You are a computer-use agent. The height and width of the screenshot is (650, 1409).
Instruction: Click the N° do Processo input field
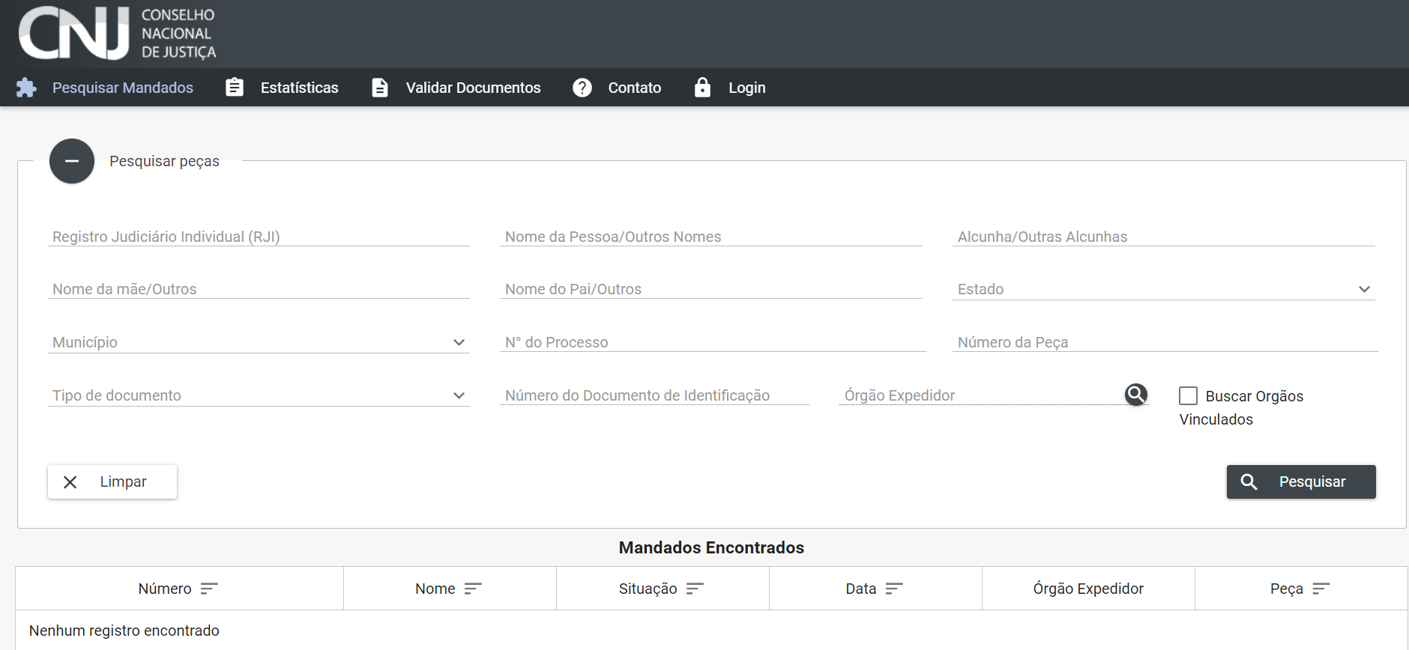712,342
